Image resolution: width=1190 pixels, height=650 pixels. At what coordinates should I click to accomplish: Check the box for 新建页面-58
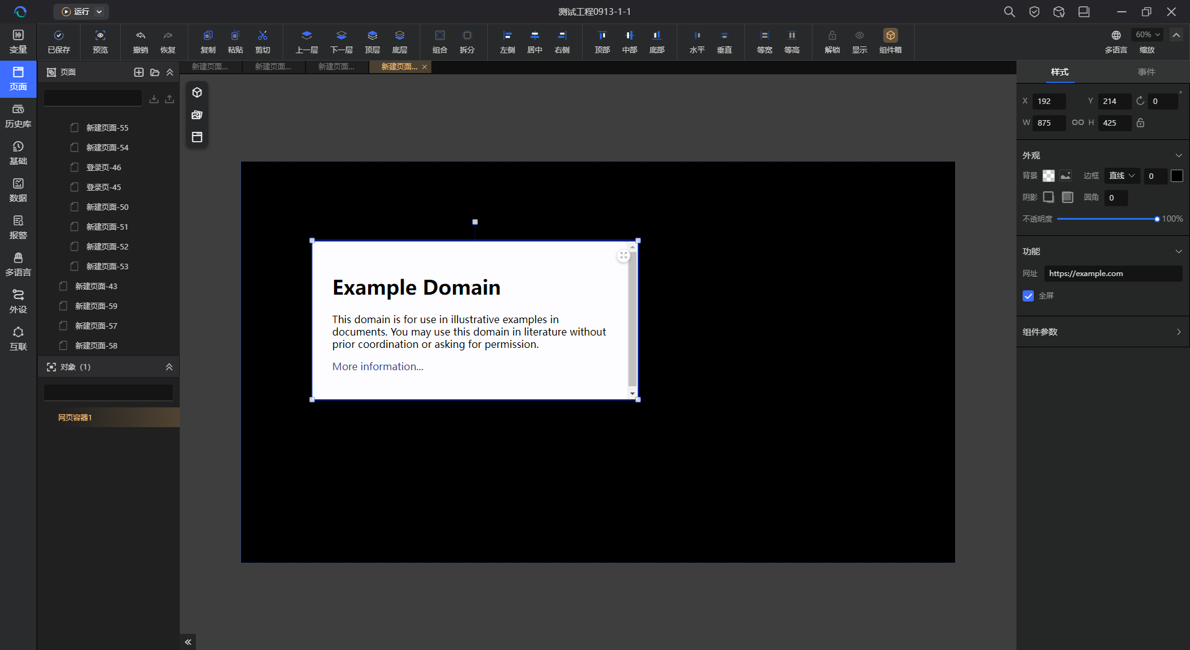(63, 345)
